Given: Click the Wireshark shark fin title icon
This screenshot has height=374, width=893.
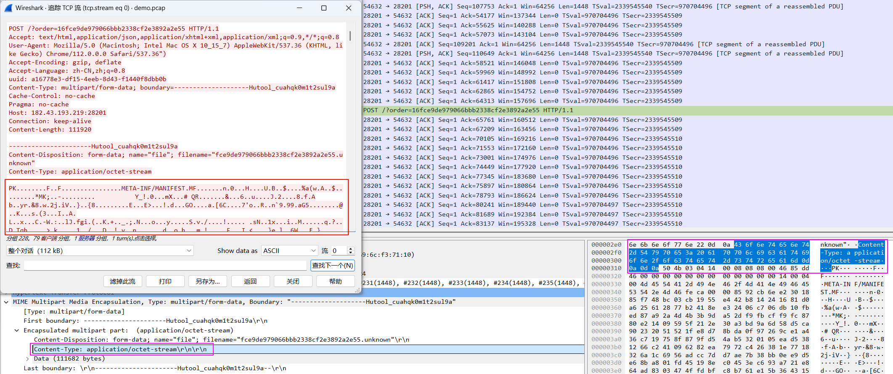Looking at the screenshot, I should [x=8, y=8].
